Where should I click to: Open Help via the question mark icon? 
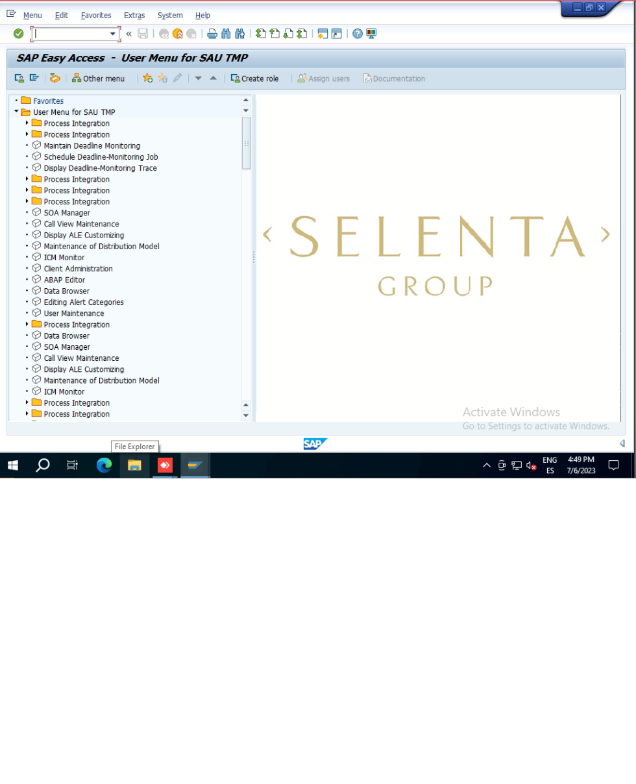tap(357, 34)
